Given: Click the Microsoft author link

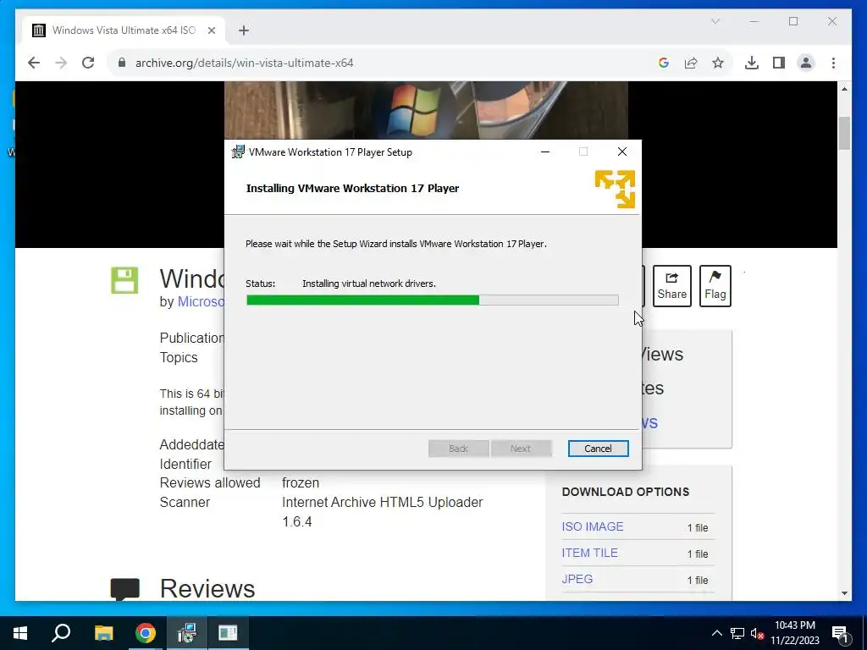Looking at the screenshot, I should [x=201, y=302].
